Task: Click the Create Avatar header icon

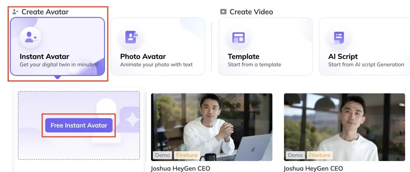Action: (x=16, y=12)
